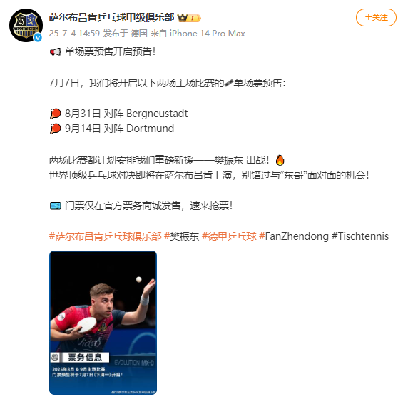408x397 pixels.
Task: Click the ticket emoji before 门票
Action: [55, 206]
